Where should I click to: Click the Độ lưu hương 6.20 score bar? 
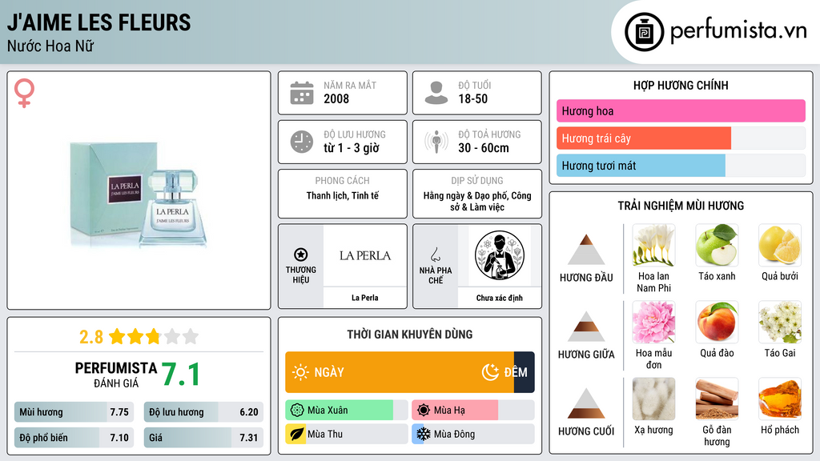point(203,412)
